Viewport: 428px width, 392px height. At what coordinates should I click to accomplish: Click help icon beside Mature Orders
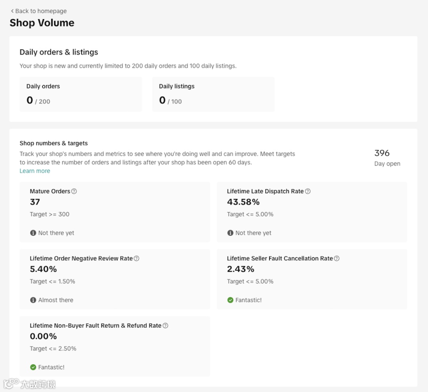click(74, 191)
